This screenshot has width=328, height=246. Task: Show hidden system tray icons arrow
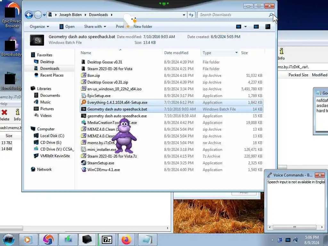click(x=272, y=240)
